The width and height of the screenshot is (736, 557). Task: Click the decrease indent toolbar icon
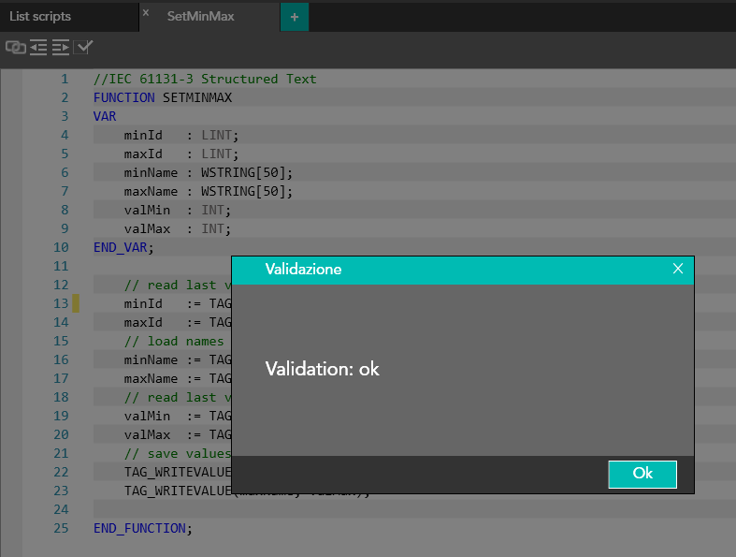point(38,47)
